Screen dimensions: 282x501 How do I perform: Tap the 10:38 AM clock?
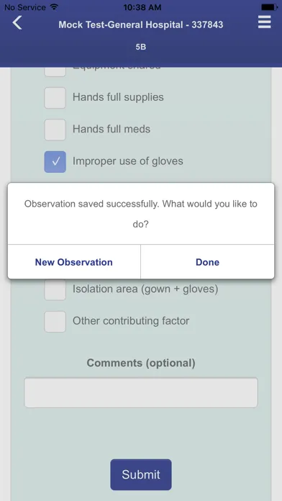click(142, 7)
